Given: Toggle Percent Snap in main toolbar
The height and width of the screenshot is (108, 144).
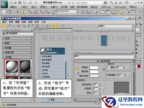Looking at the screenshot, I should click(42, 12).
